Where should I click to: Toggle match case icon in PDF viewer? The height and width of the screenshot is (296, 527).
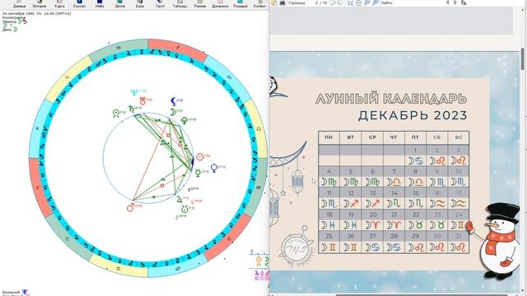click(464, 2)
